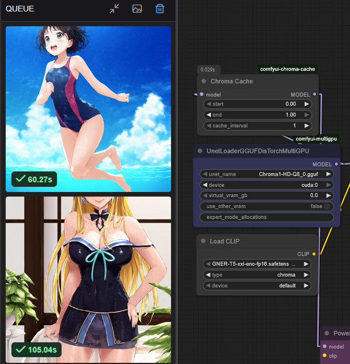Select the Load CLIP node title
Screen dimensions: 350x364
pos(225,241)
